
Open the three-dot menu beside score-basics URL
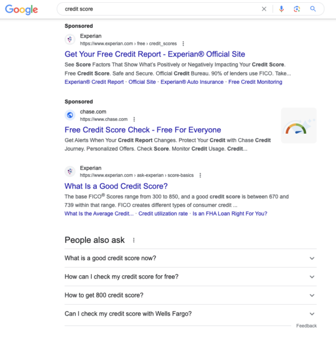[200, 175]
